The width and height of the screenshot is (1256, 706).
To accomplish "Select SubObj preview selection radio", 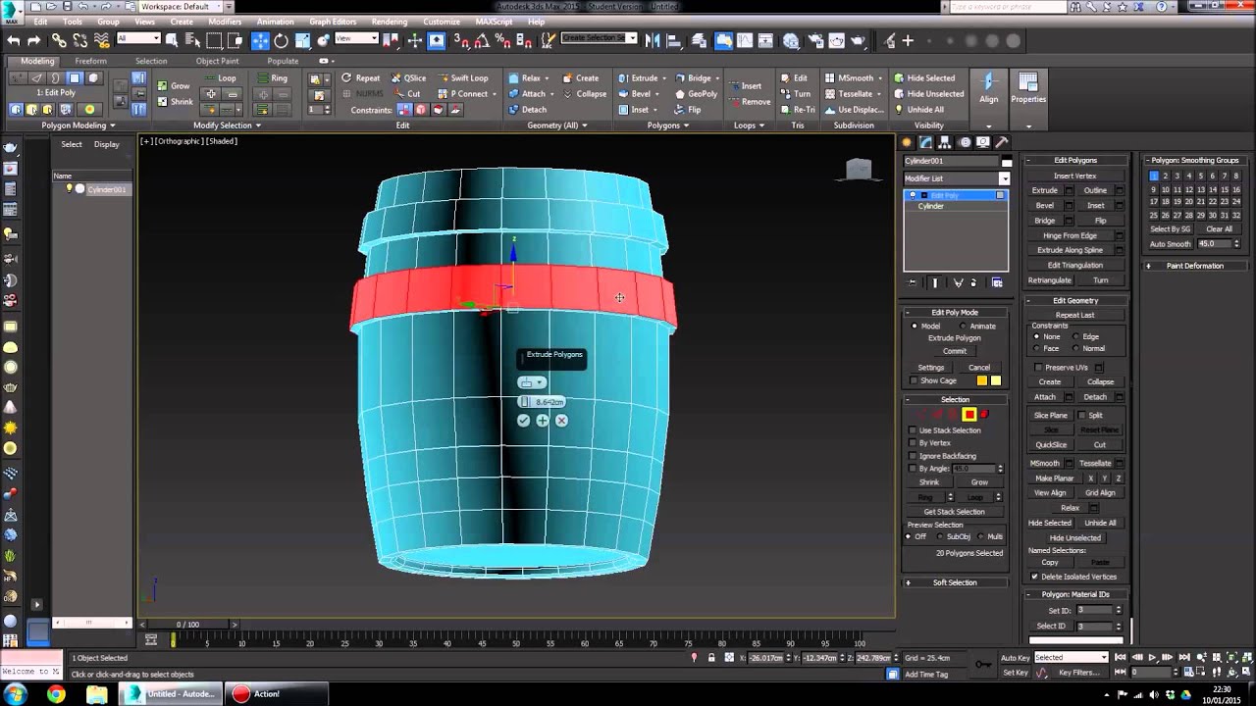I will (941, 536).
